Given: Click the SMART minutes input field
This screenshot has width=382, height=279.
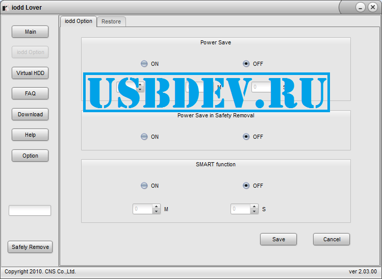Looking at the screenshot, I should point(143,209).
